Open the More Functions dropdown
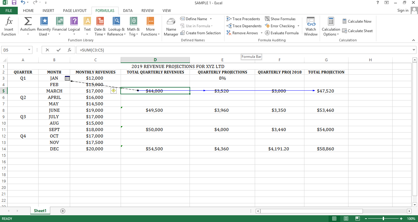418x222 pixels. [150, 26]
